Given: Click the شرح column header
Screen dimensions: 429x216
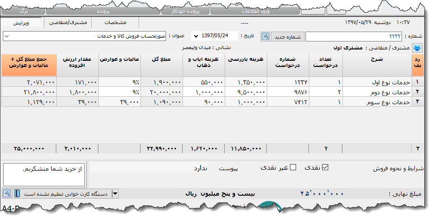Looking at the screenshot, I should pyautogui.click(x=377, y=65).
